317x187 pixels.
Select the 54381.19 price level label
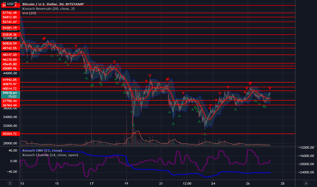pyautogui.click(x=11, y=28)
